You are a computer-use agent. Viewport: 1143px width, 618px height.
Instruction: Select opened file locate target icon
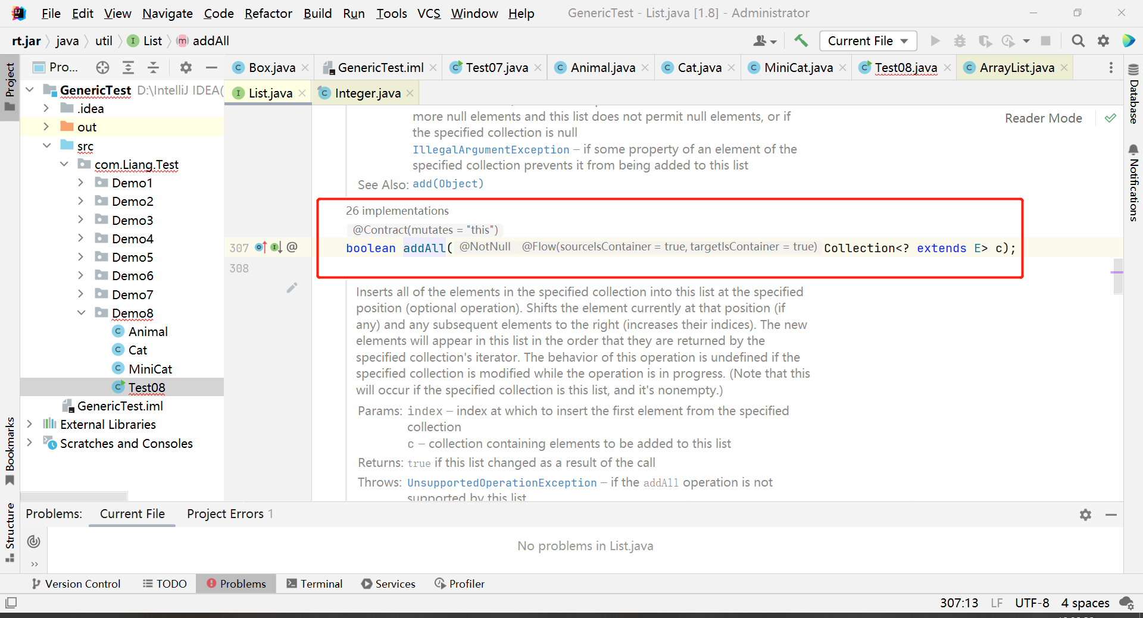[x=102, y=67]
